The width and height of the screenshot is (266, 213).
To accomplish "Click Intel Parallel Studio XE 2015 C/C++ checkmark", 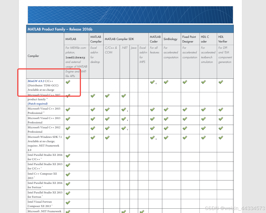I will tap(68, 165).
